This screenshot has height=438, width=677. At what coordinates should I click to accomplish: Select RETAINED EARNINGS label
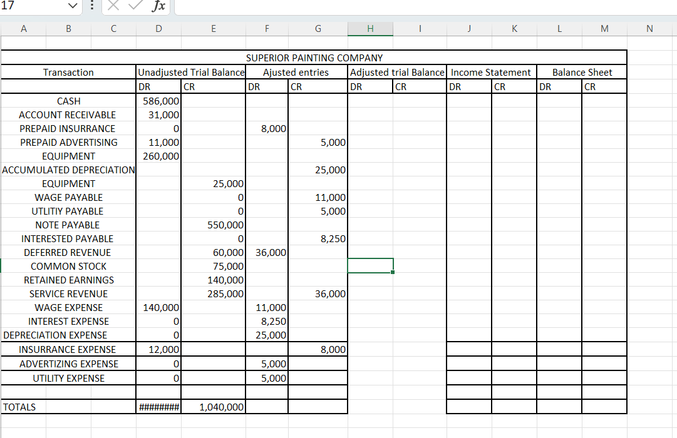(69, 280)
